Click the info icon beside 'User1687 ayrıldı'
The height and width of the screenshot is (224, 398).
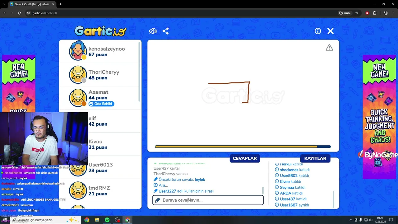(277, 205)
